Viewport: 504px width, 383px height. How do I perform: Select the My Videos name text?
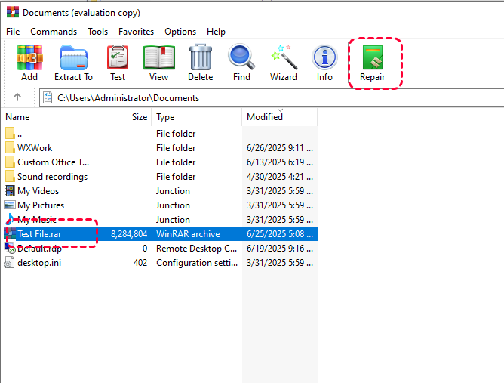(38, 191)
